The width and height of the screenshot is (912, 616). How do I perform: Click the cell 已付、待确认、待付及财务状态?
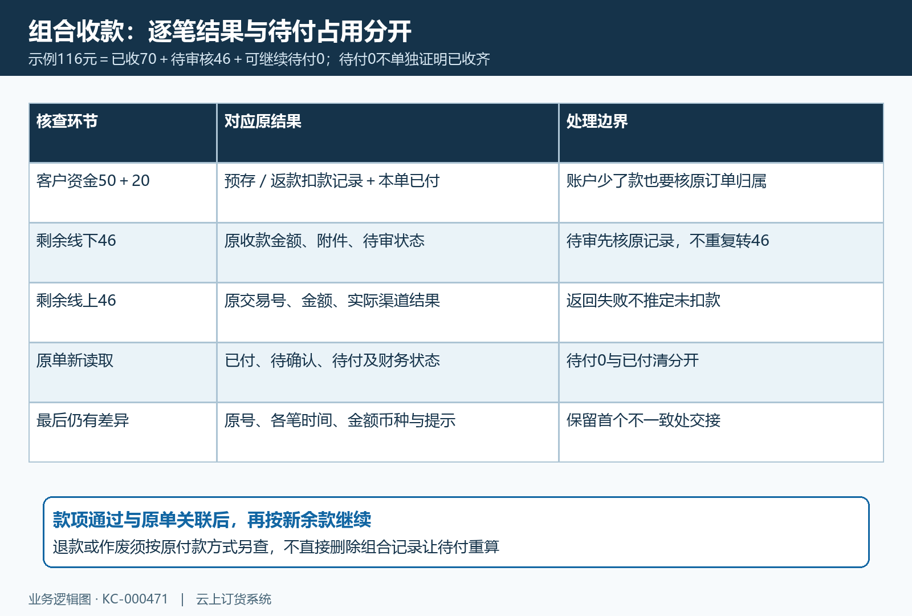[388, 372]
